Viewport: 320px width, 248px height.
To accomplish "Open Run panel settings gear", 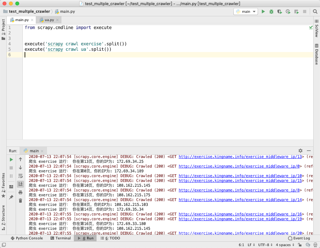I will pyautogui.click(x=300, y=151).
